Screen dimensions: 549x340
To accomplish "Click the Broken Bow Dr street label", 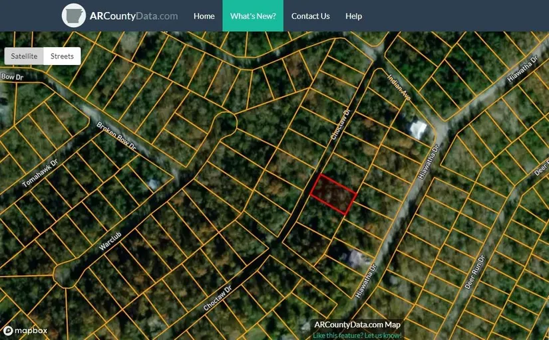I will pyautogui.click(x=116, y=135).
